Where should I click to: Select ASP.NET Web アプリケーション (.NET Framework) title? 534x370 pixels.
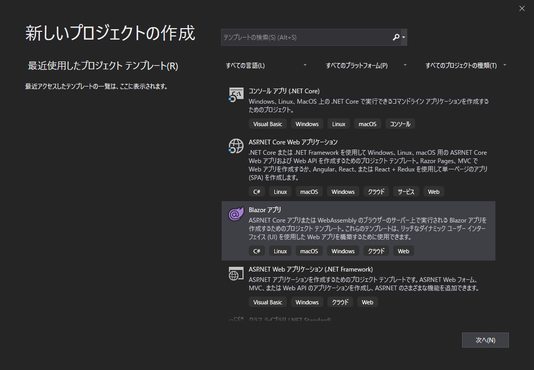click(x=311, y=269)
